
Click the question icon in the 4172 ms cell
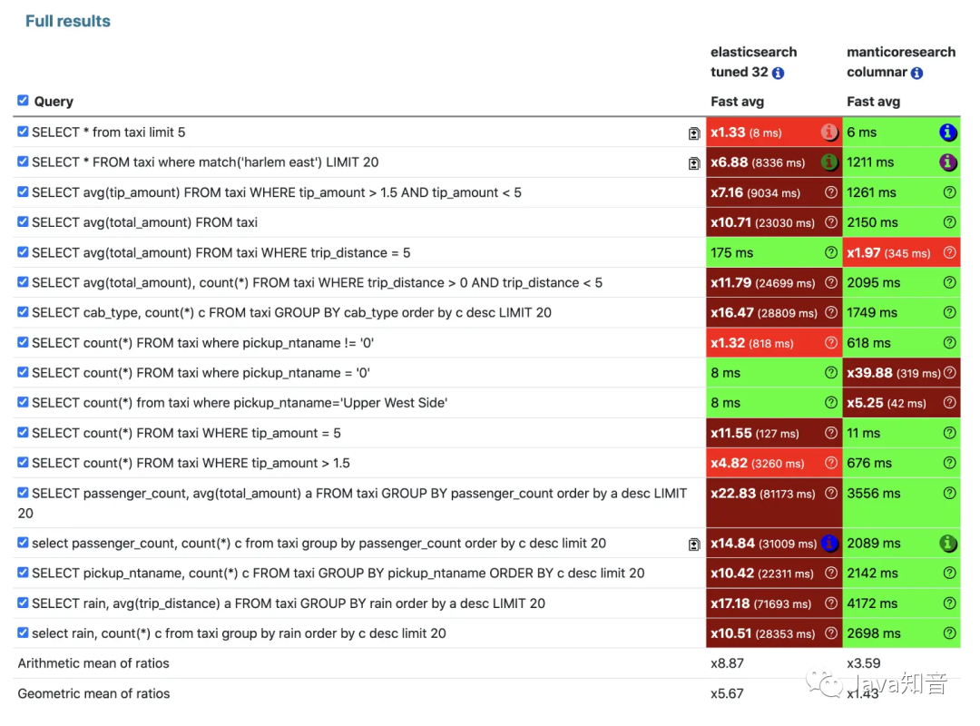[x=949, y=603]
